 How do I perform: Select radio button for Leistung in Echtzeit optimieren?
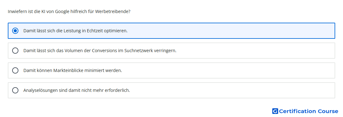coord(15,31)
